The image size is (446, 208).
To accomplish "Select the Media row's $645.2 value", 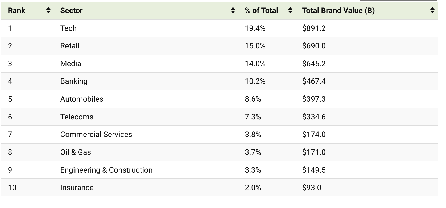I will [x=314, y=64].
